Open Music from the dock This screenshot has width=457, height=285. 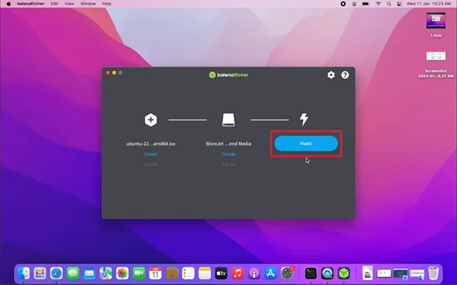(238, 274)
